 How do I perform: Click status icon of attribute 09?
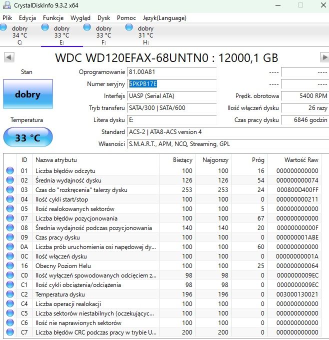click(10, 237)
